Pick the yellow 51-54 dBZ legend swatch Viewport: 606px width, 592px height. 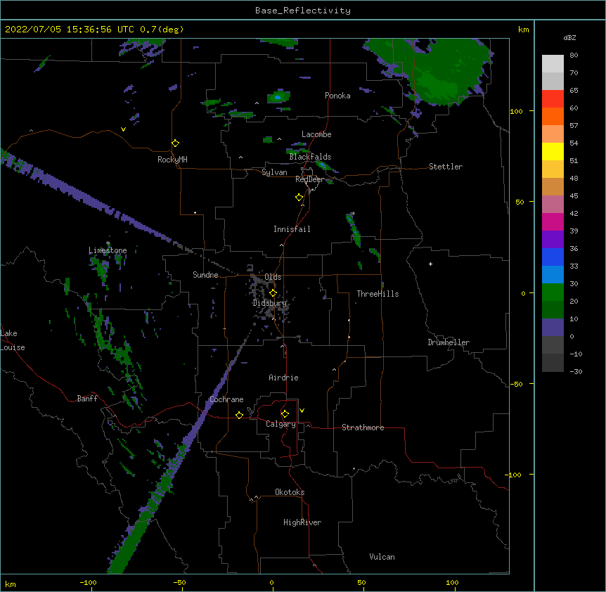pyautogui.click(x=553, y=151)
